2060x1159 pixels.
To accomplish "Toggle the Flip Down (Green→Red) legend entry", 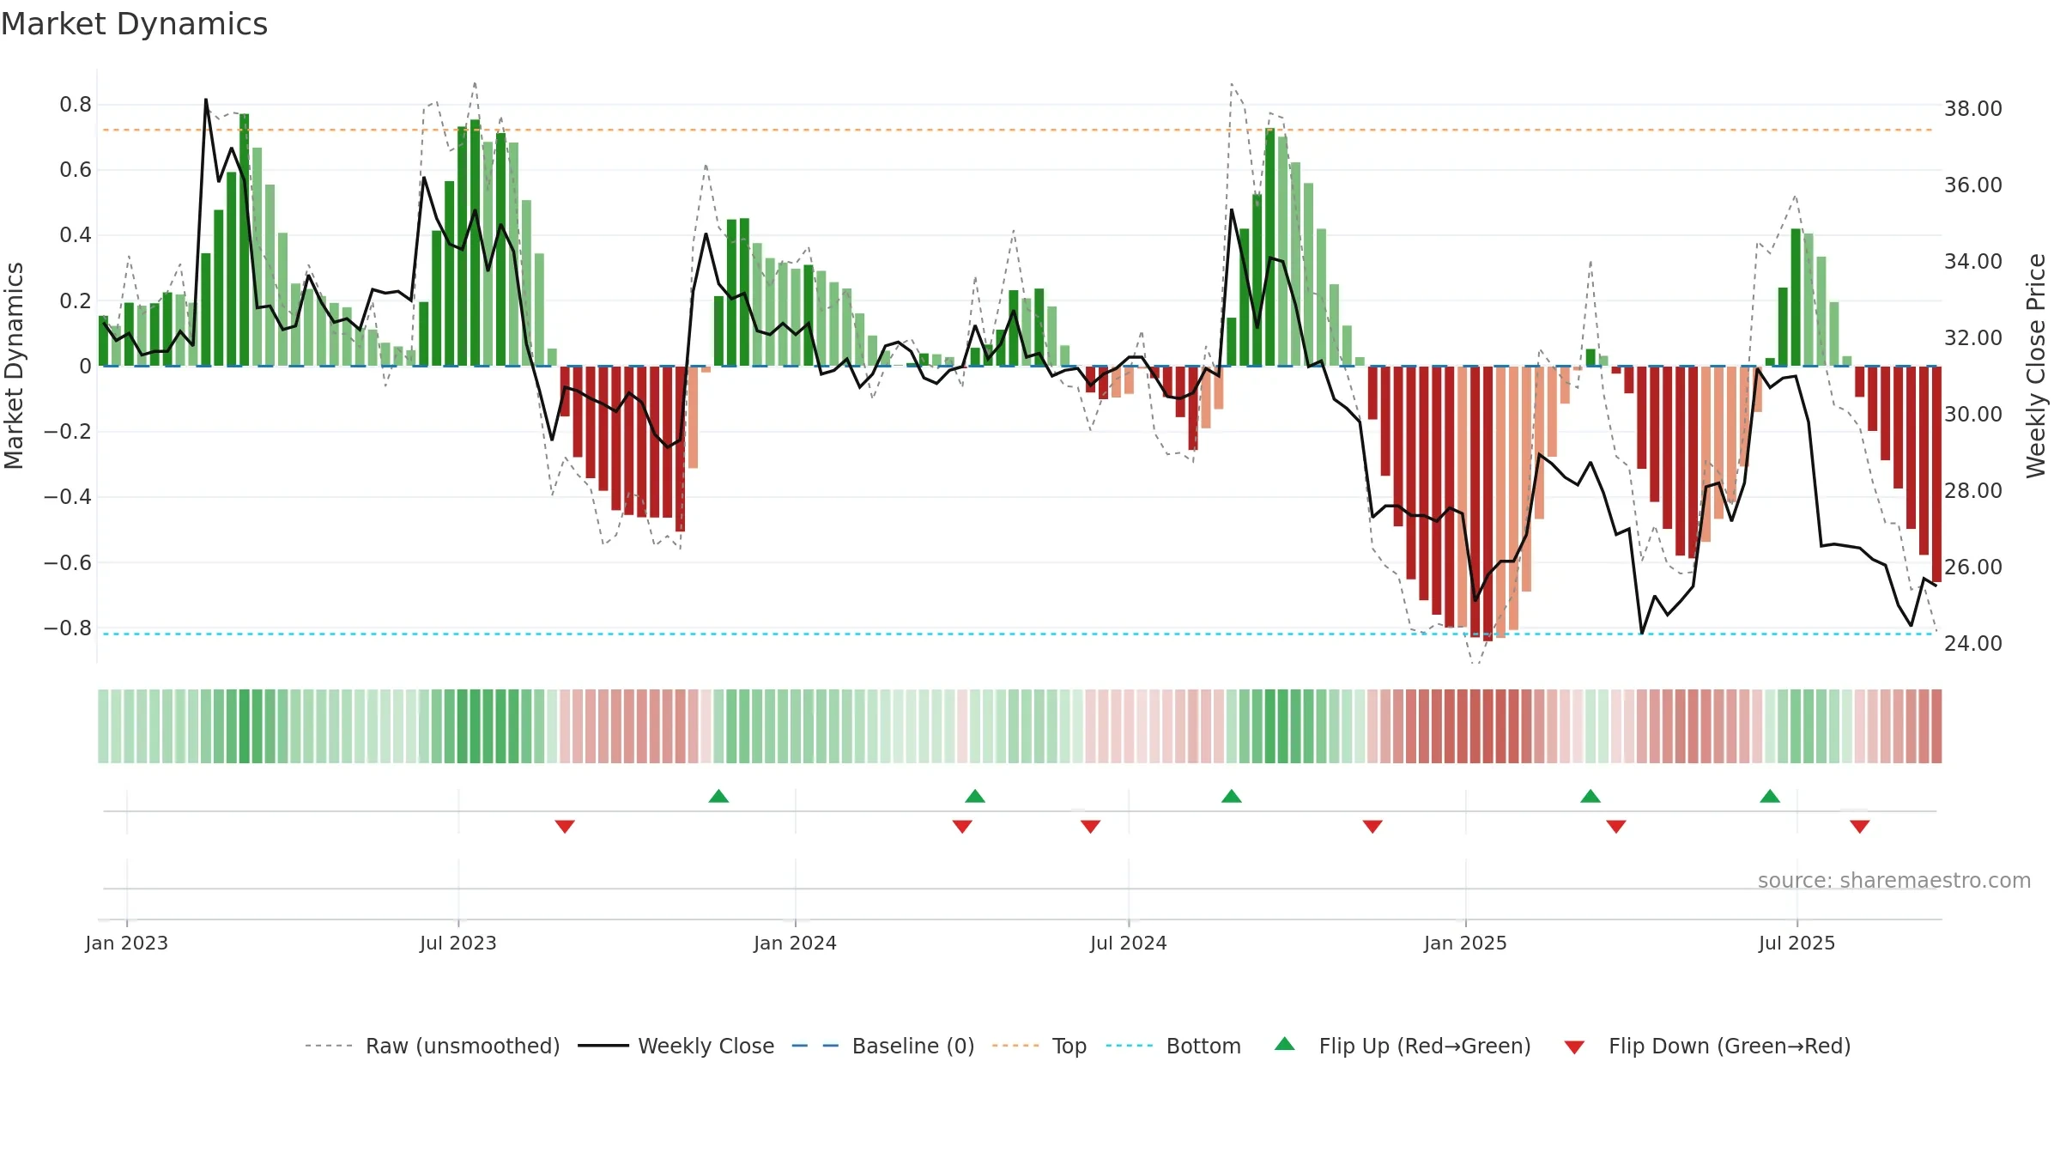I will 1707,1046.
